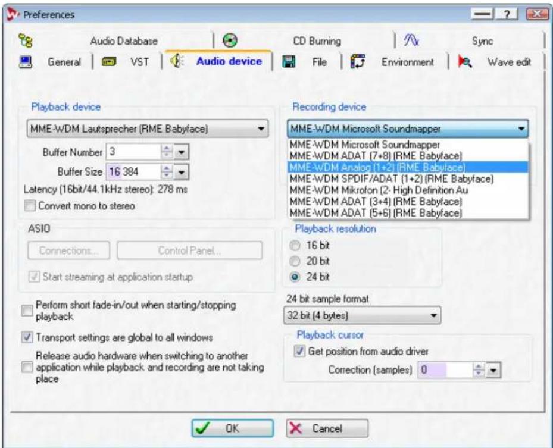
Task: Choose MME-WDM SPDIF/ADAT (1+2) recording device
Action: (x=408, y=178)
